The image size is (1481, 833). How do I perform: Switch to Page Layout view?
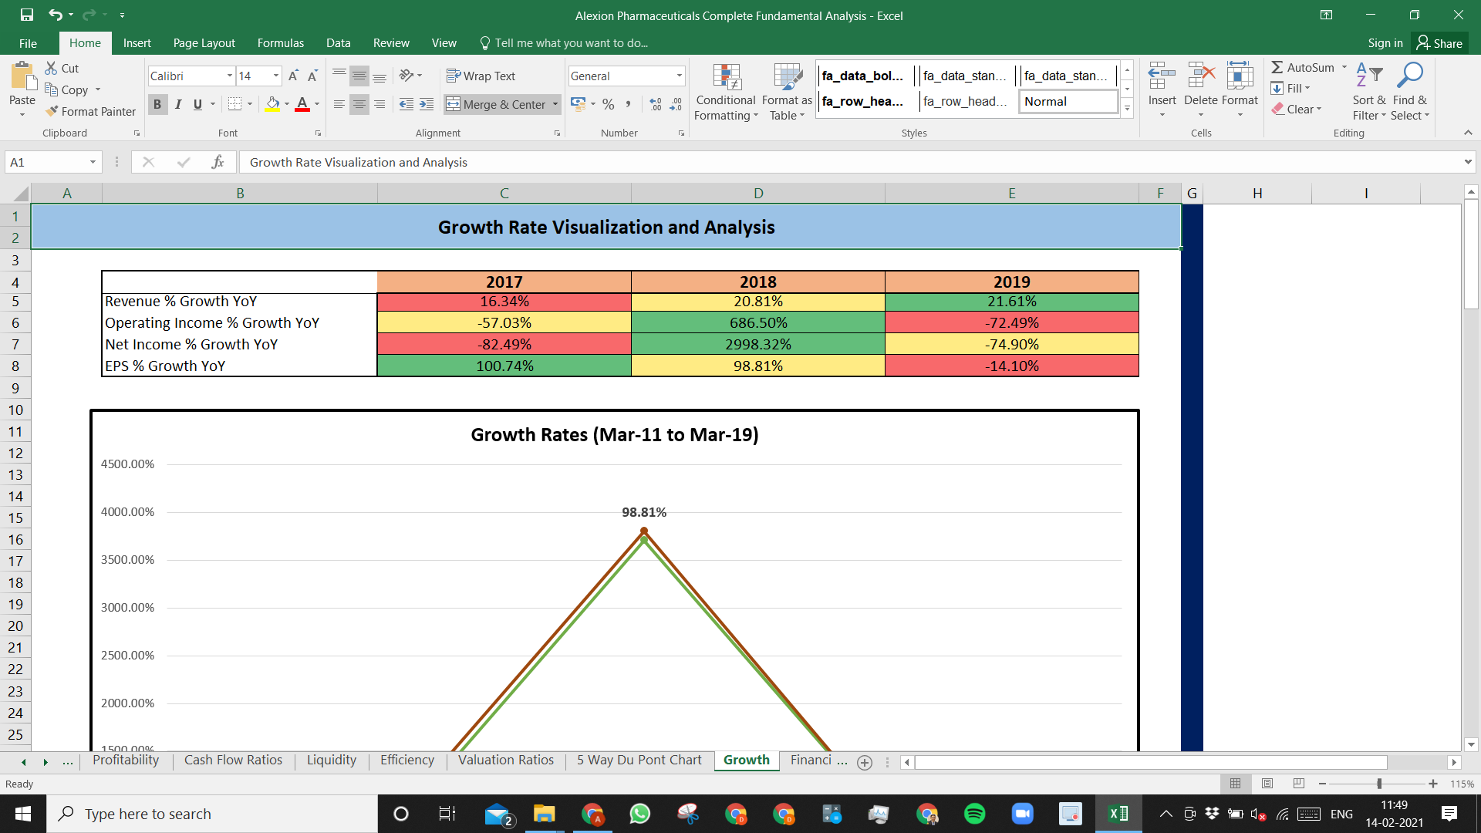[1267, 784]
